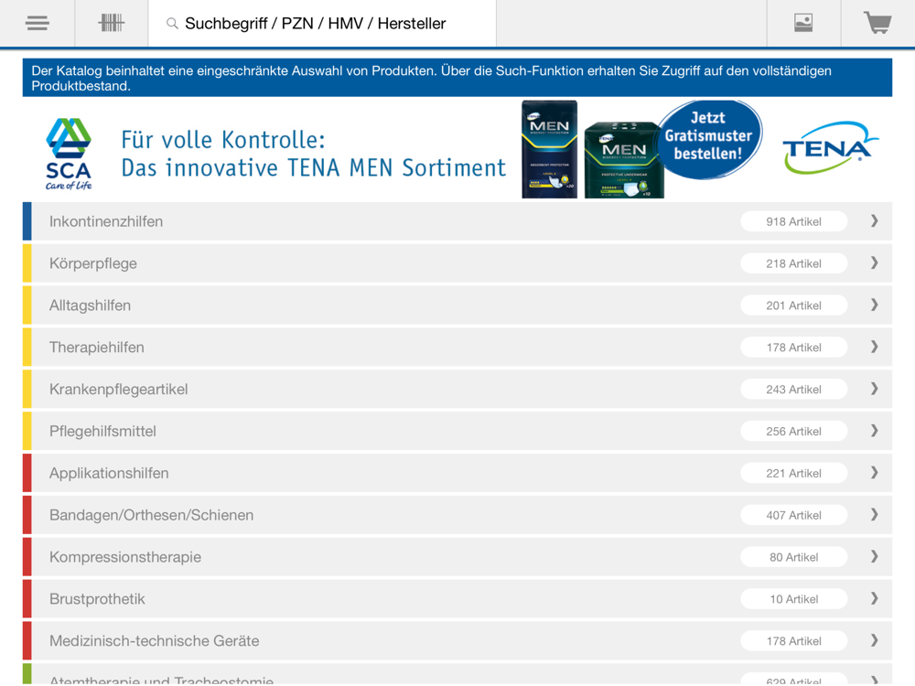Open the Alltagshilfen category
Screen dimensions: 915x686
(457, 305)
